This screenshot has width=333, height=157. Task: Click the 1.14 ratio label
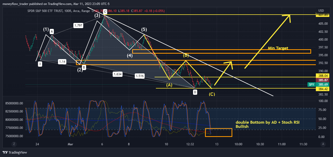(62, 62)
